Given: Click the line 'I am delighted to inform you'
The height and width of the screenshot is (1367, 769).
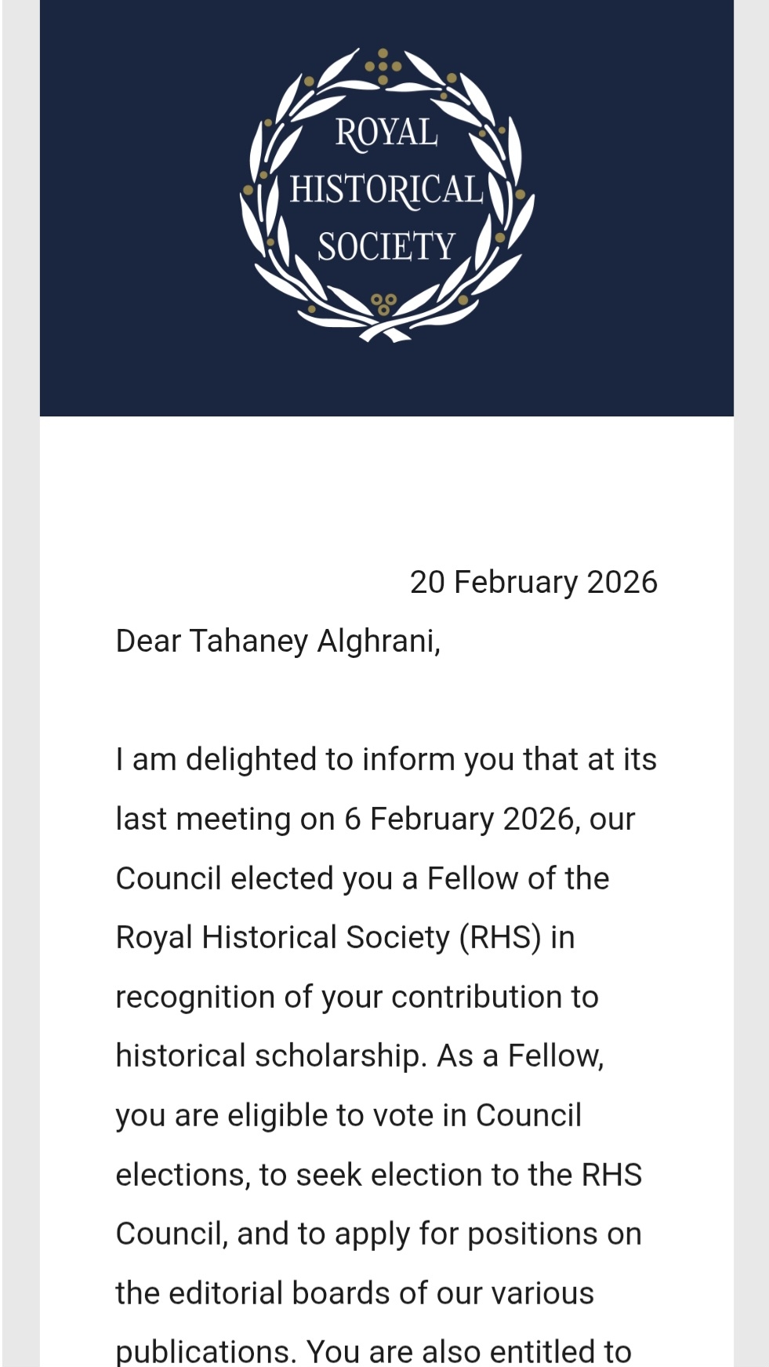Looking at the screenshot, I should 386,759.
